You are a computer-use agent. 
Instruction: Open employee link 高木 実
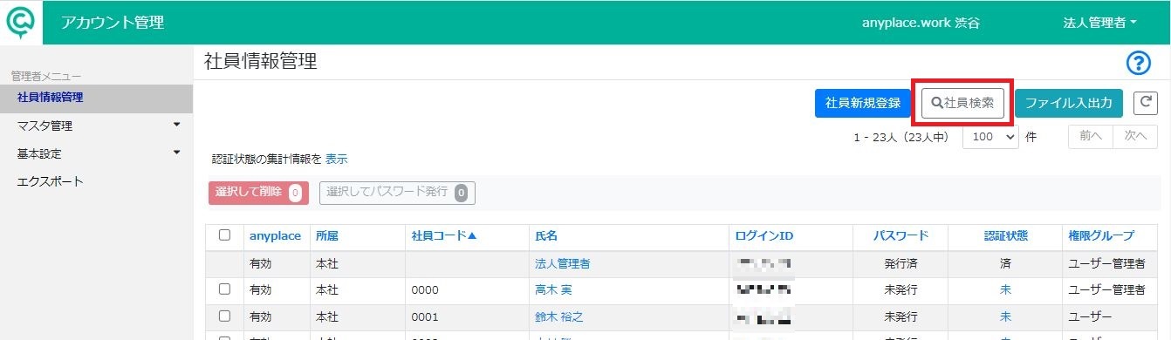point(553,289)
